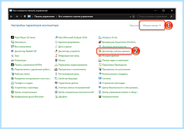Click the Управление цветом icon
Image resolution: width=184 pixels, height=129 pixels.
(x=56, y=83)
